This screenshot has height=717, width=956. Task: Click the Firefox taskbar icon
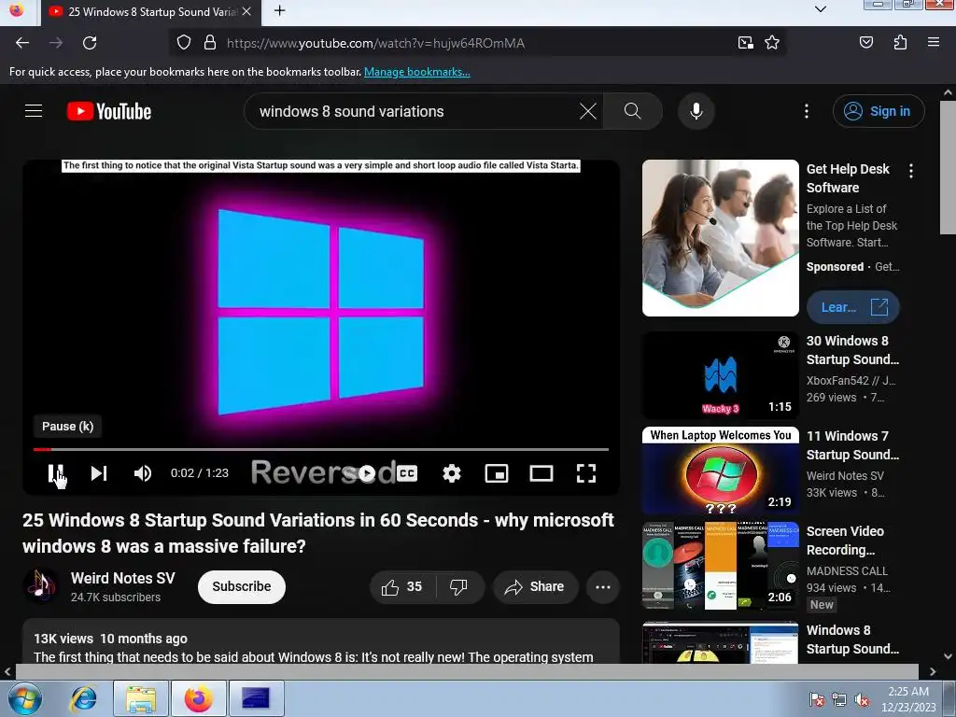tap(199, 698)
